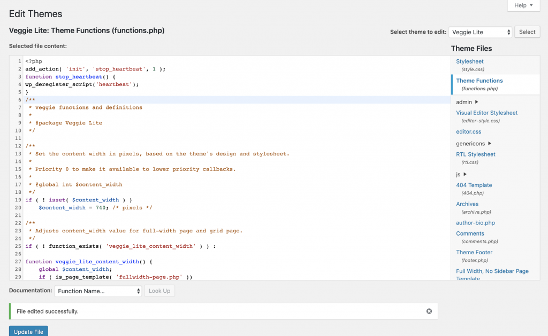The image size is (548, 336).
Task: Open the Documentation 'Function Name...' dropdown
Action: tap(98, 291)
